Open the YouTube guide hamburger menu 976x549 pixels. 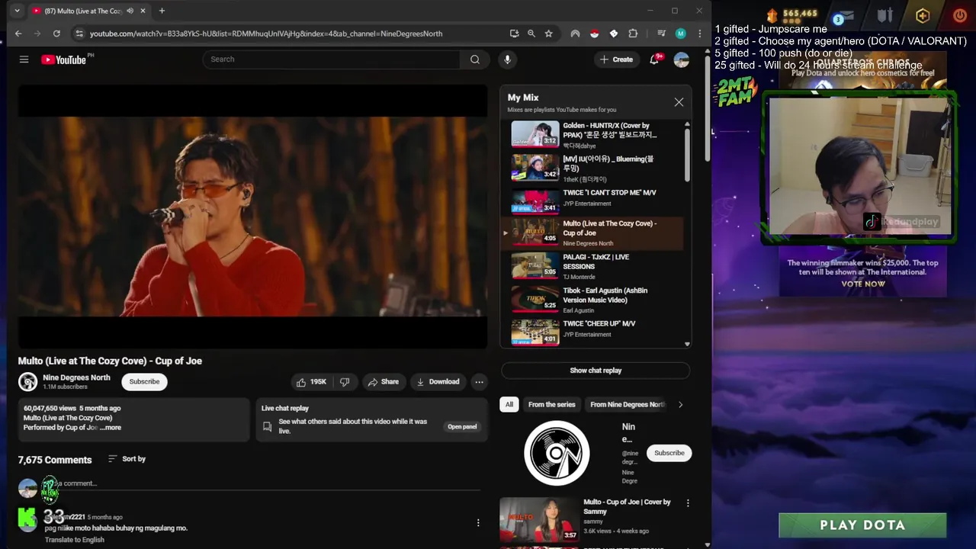point(24,59)
